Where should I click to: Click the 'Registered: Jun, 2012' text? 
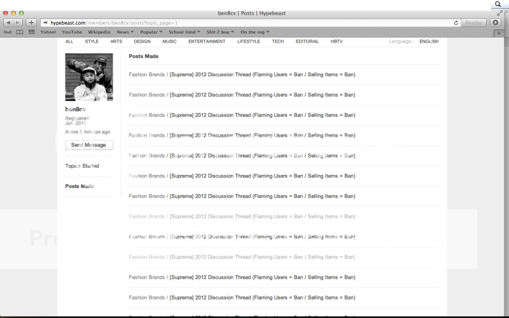tap(78, 121)
